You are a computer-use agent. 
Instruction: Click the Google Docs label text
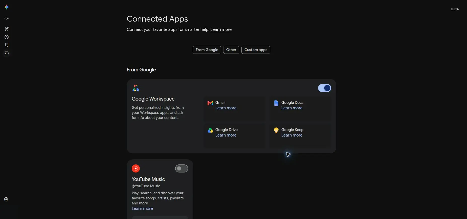[292, 103]
